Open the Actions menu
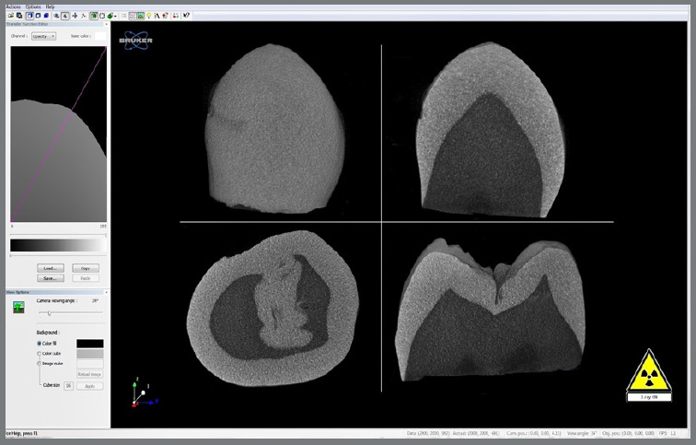696x445 pixels. pyautogui.click(x=13, y=6)
